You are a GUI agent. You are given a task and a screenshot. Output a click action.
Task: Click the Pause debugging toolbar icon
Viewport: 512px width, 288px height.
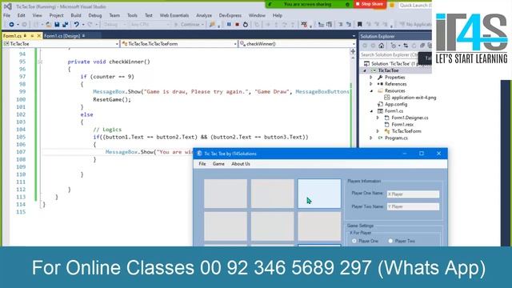pyautogui.click(x=229, y=25)
